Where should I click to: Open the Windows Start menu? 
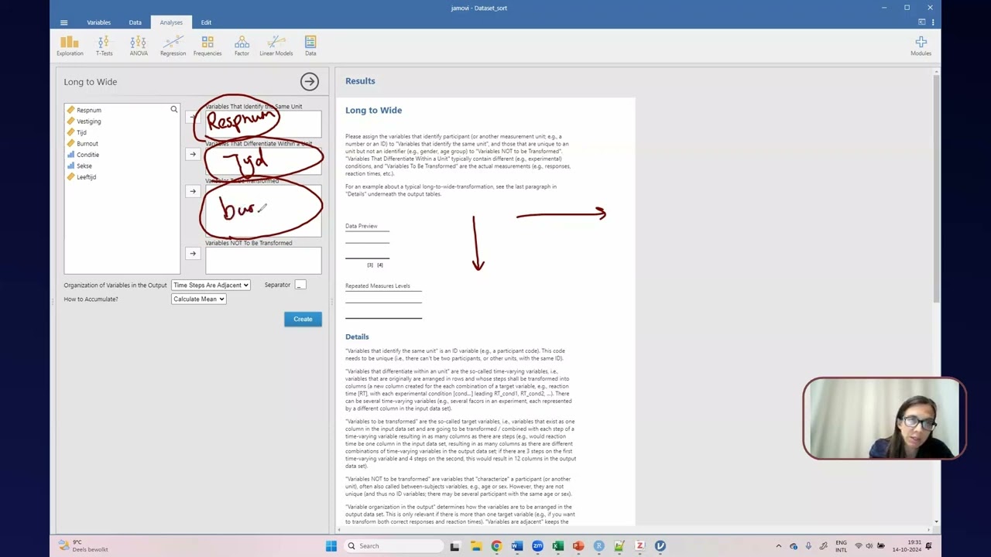point(331,546)
